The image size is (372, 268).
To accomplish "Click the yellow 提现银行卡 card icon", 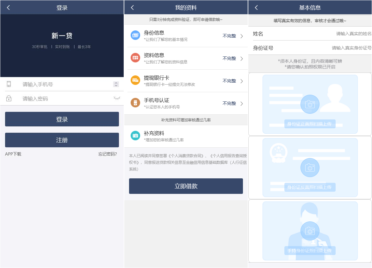I will point(135,80).
